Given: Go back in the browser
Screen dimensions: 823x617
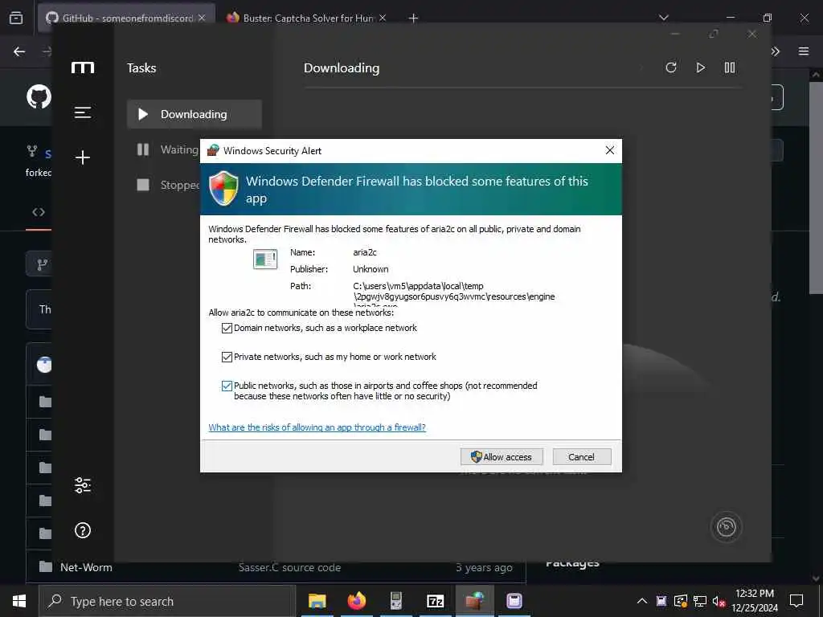Looking at the screenshot, I should [19, 51].
